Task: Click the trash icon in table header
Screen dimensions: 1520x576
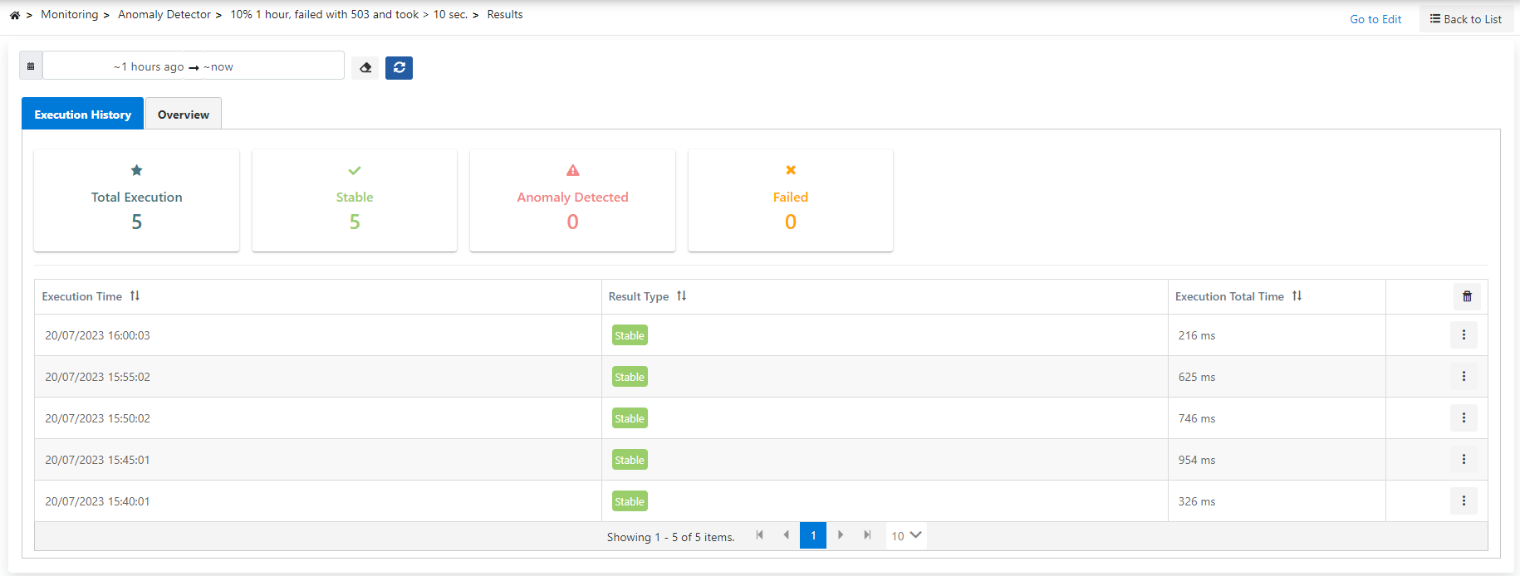Action: (1467, 296)
